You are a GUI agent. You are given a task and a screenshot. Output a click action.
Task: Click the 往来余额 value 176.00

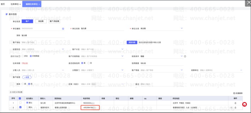point(25,63)
